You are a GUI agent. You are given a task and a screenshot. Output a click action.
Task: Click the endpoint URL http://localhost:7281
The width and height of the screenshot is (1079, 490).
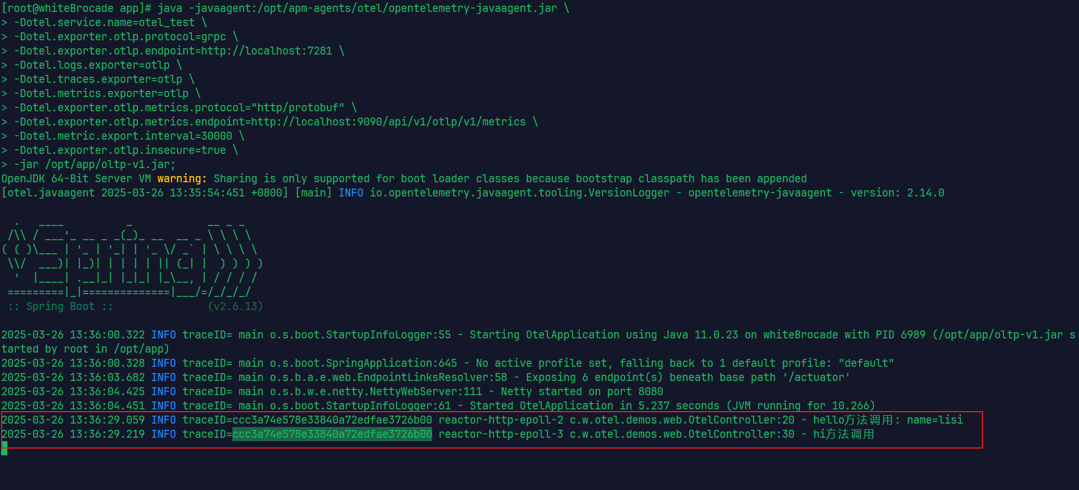tap(267, 51)
